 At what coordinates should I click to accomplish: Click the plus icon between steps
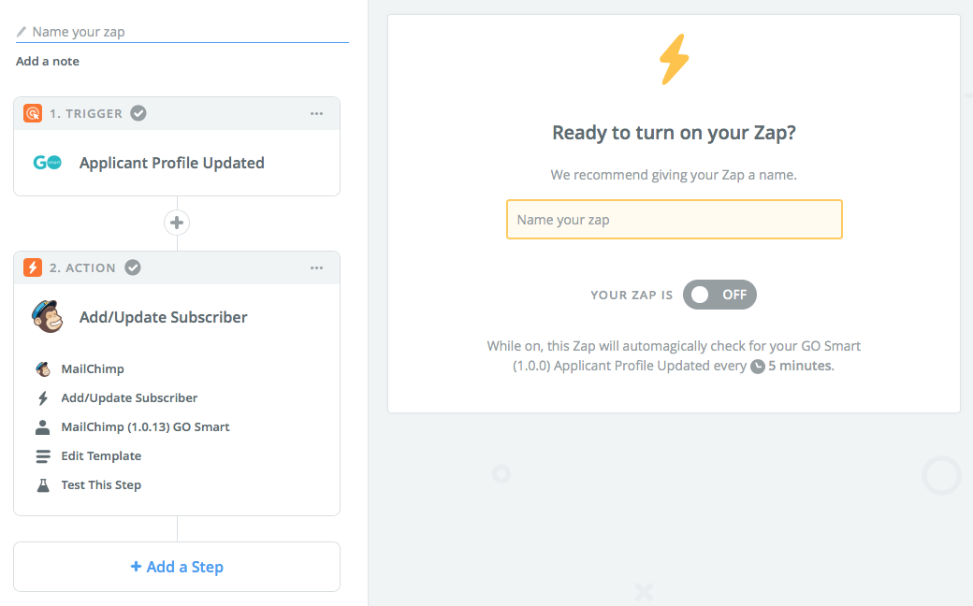tap(177, 223)
